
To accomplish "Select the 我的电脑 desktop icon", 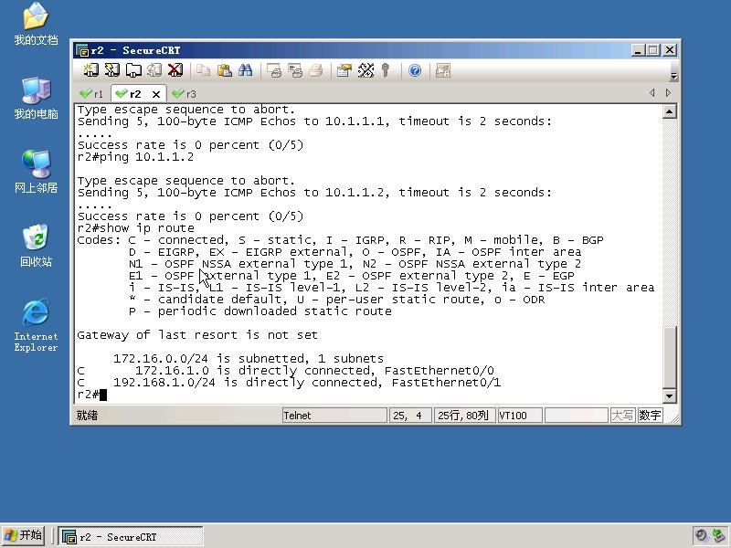I will 36,99.
